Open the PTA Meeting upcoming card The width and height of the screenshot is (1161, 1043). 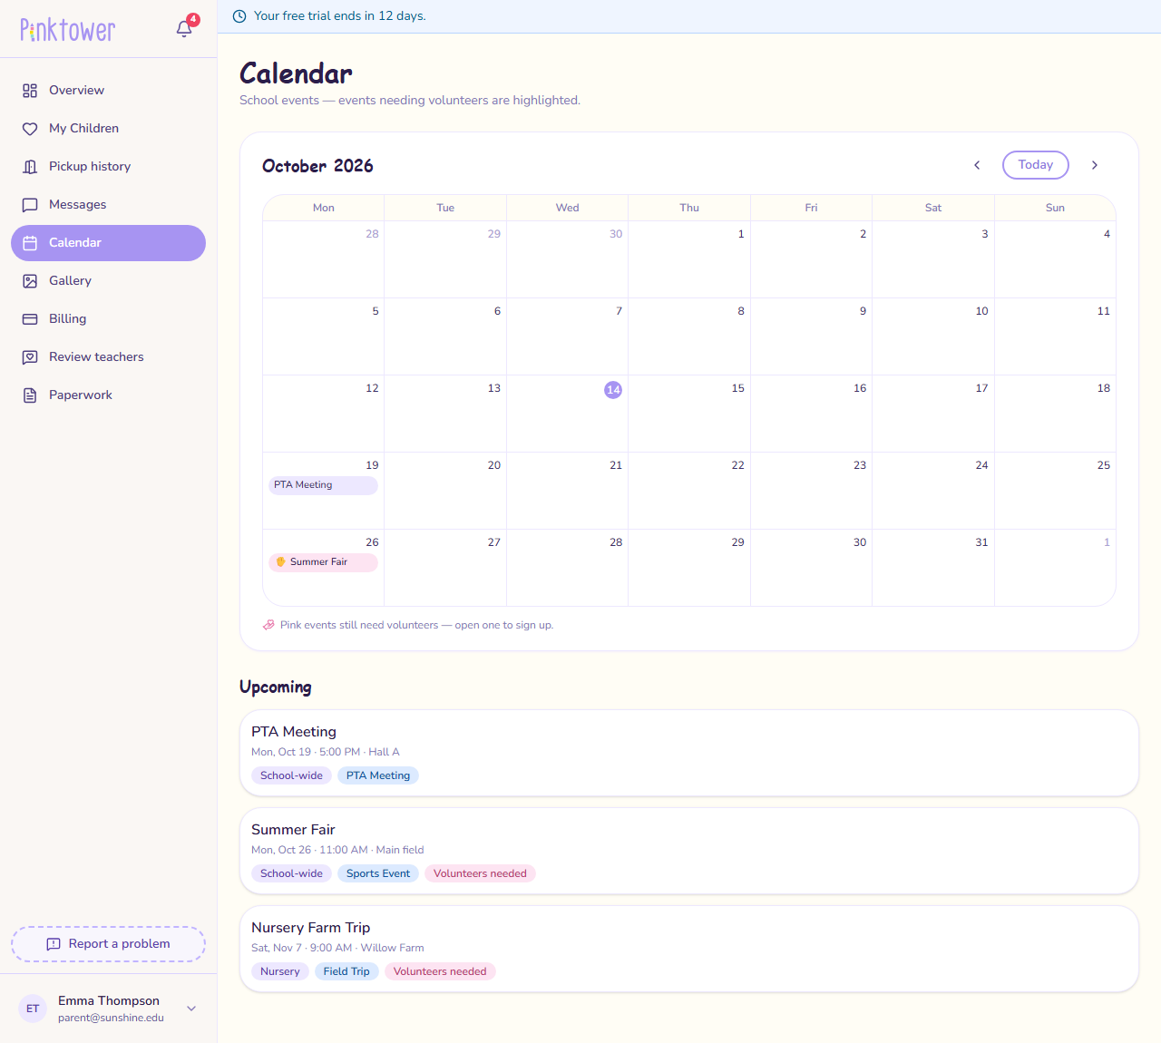pos(689,753)
